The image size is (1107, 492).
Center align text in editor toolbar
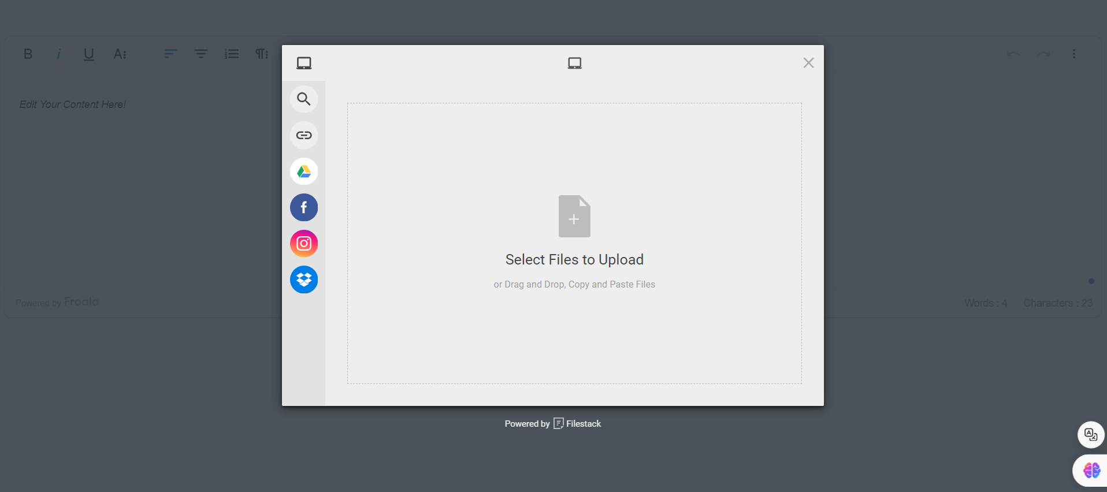coord(200,54)
